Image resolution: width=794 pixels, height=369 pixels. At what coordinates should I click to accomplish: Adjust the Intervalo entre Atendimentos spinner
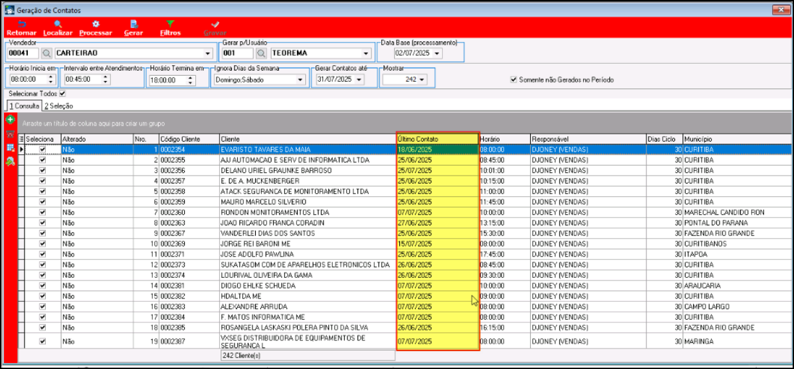(x=105, y=80)
